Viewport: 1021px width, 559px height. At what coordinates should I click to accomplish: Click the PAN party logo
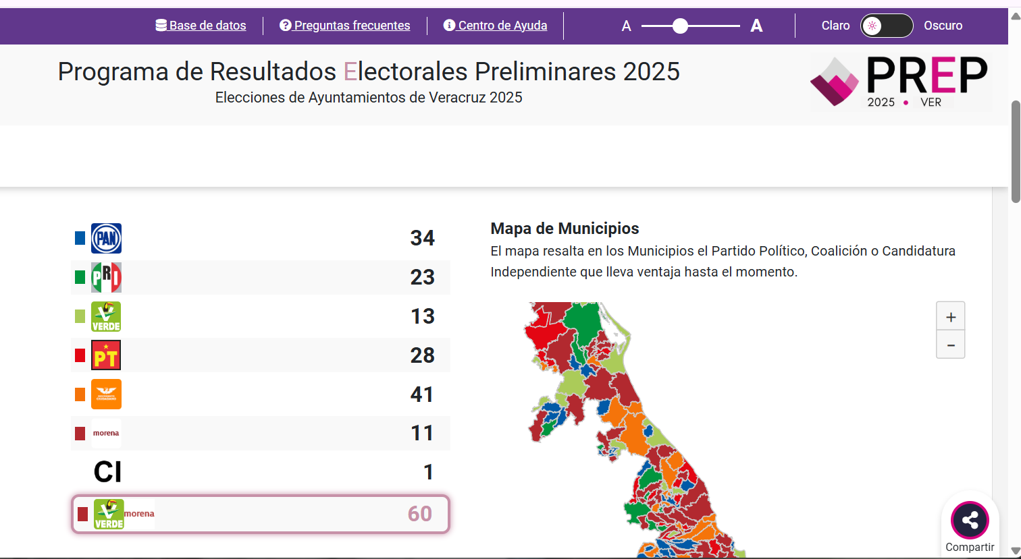[106, 238]
